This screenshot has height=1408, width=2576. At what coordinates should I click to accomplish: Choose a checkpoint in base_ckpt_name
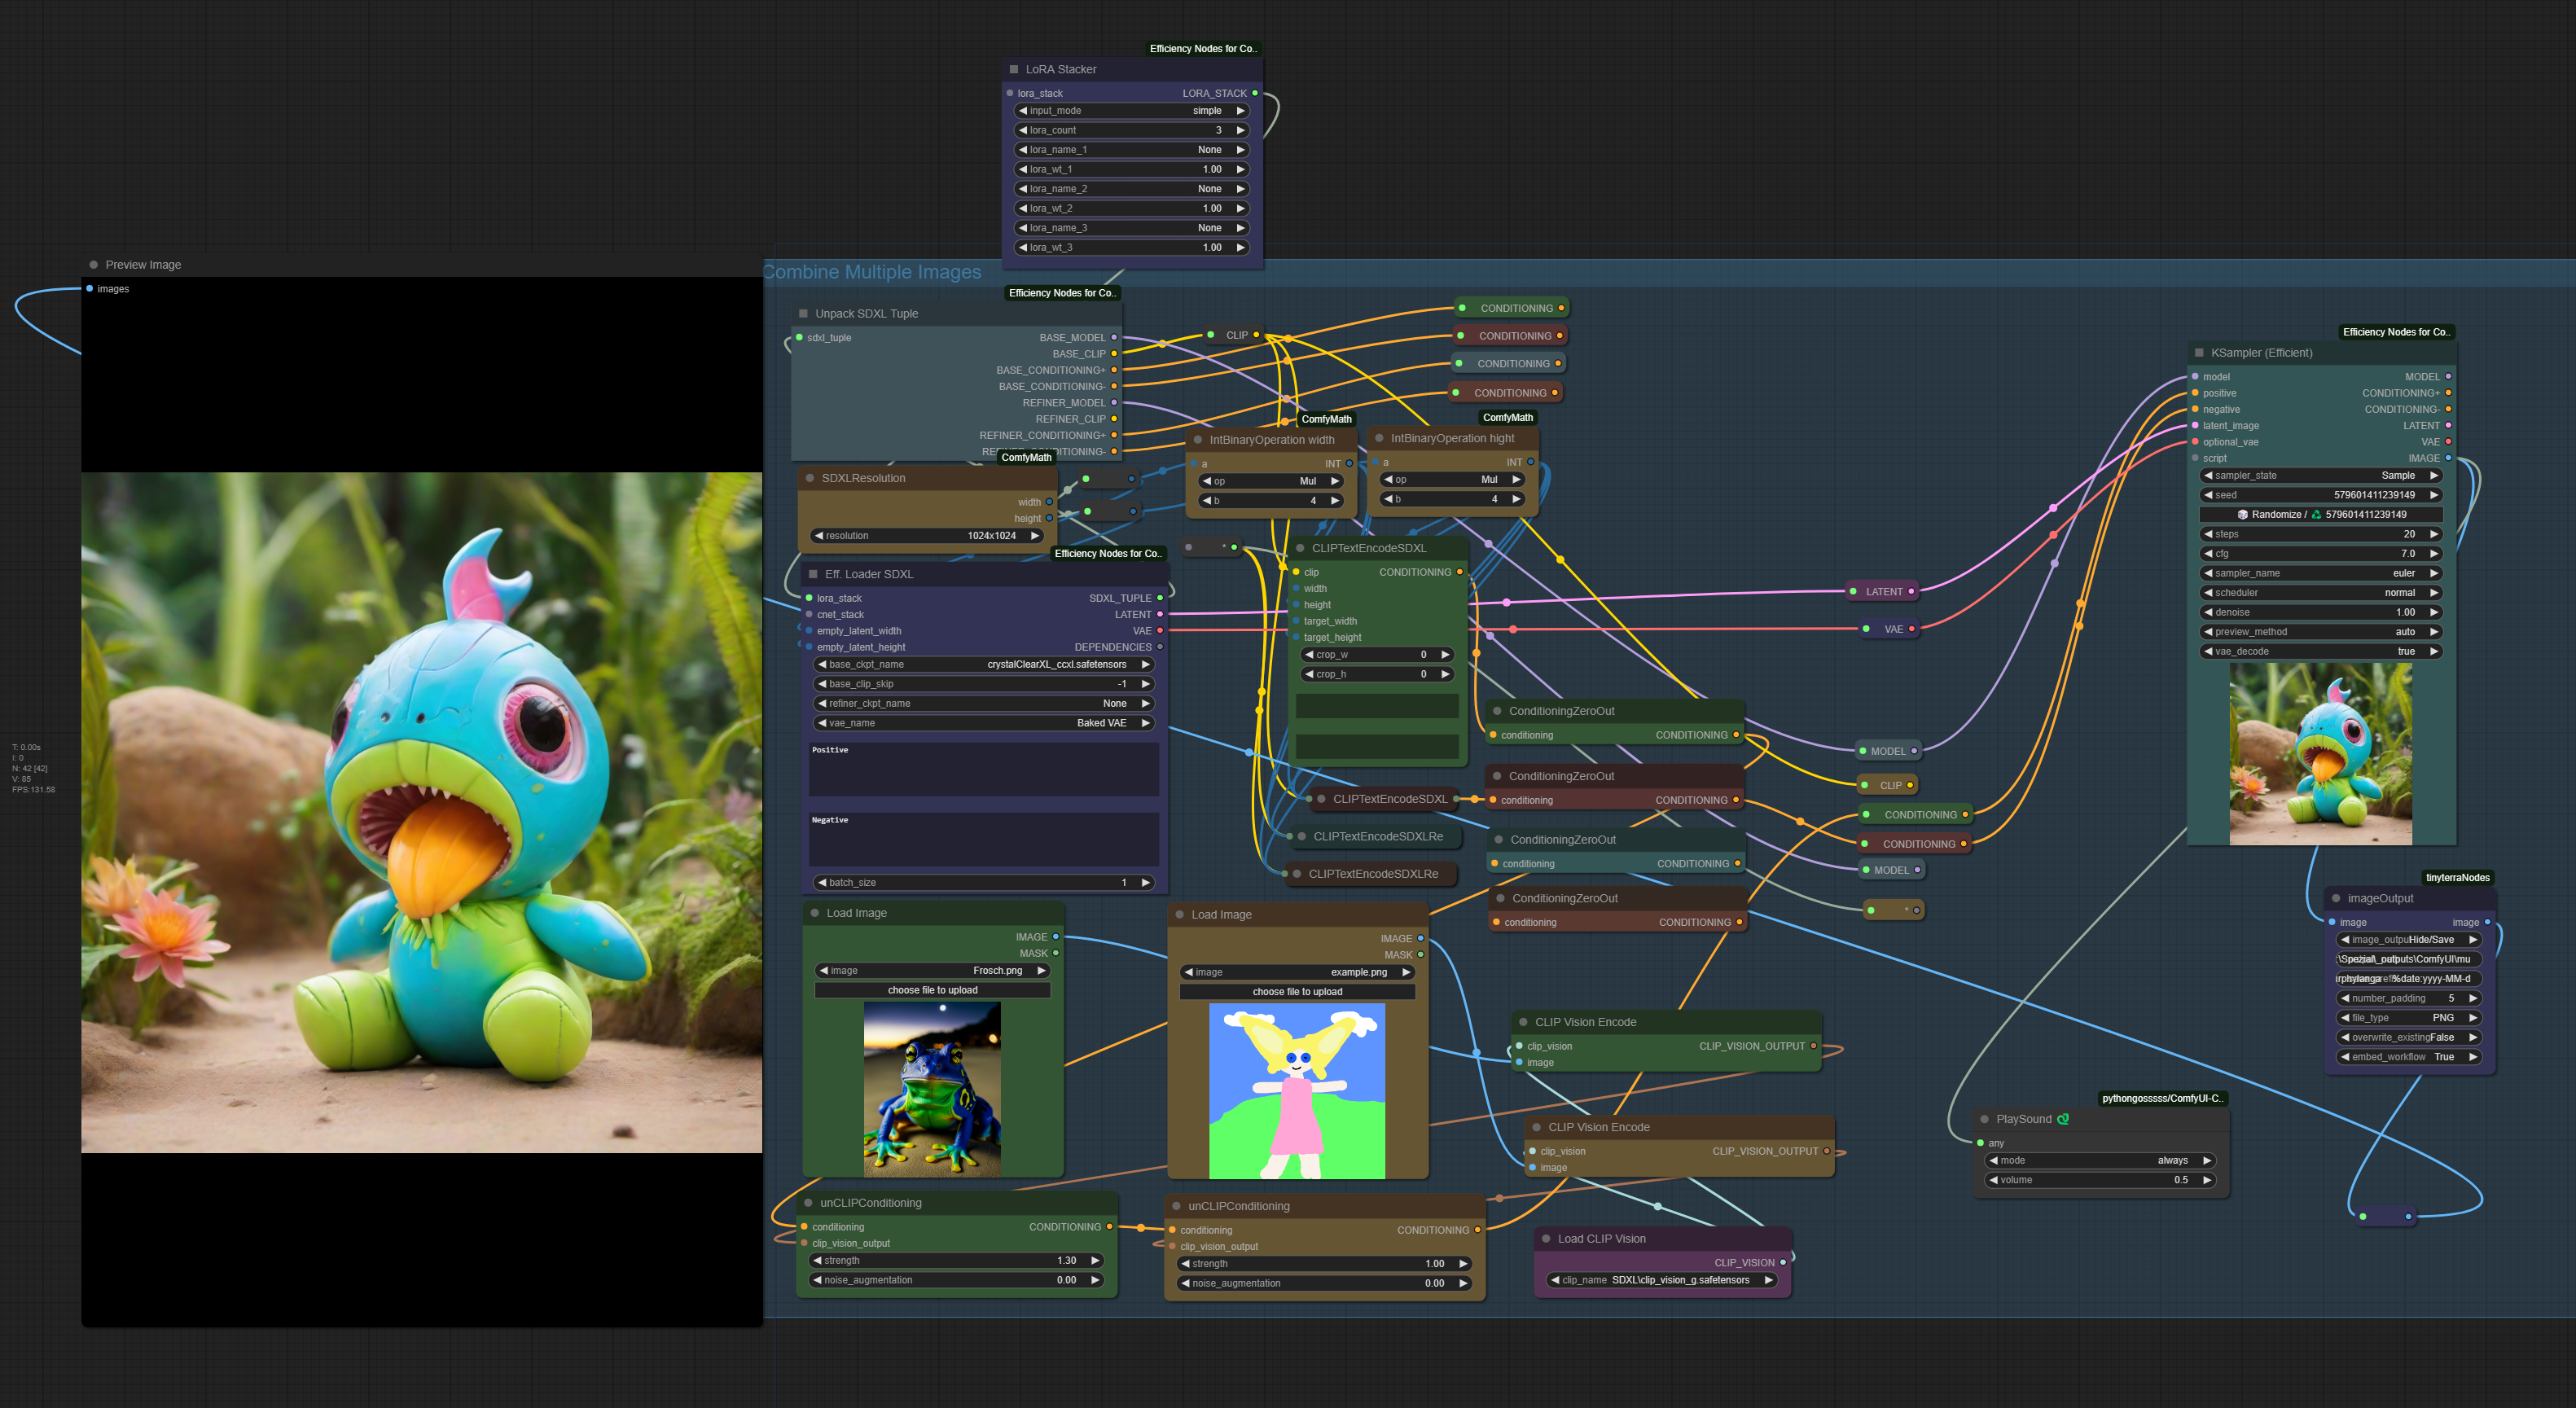click(x=984, y=665)
